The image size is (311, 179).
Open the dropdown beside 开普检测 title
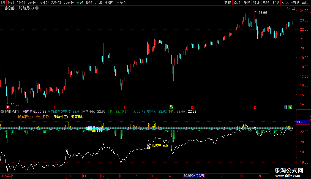[x=37, y=8]
